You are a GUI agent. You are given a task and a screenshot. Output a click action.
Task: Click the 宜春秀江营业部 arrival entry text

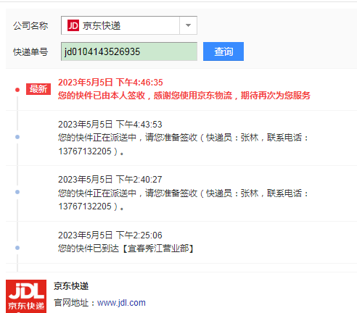tap(126, 249)
